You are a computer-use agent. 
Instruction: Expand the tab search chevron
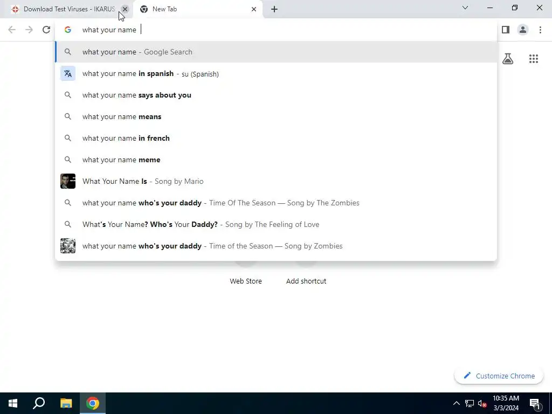pos(465,8)
